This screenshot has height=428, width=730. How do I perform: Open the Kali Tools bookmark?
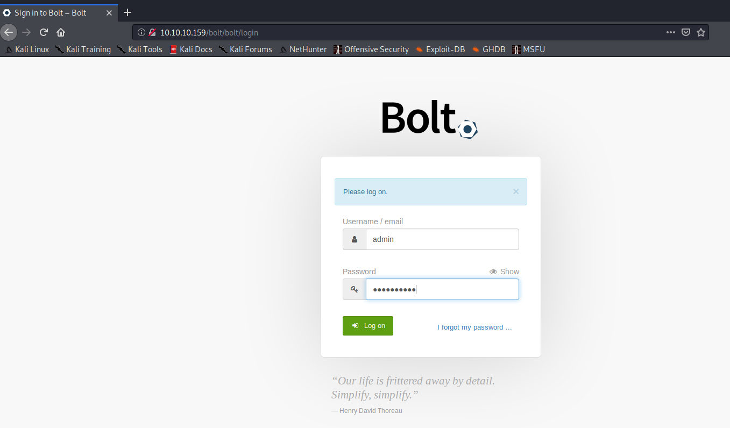point(140,49)
